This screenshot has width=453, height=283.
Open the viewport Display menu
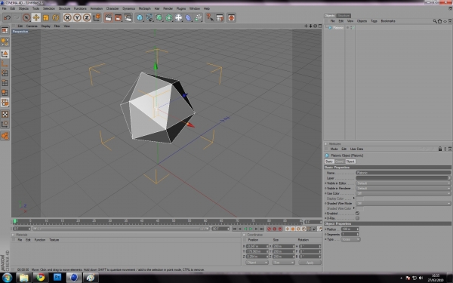click(x=45, y=26)
